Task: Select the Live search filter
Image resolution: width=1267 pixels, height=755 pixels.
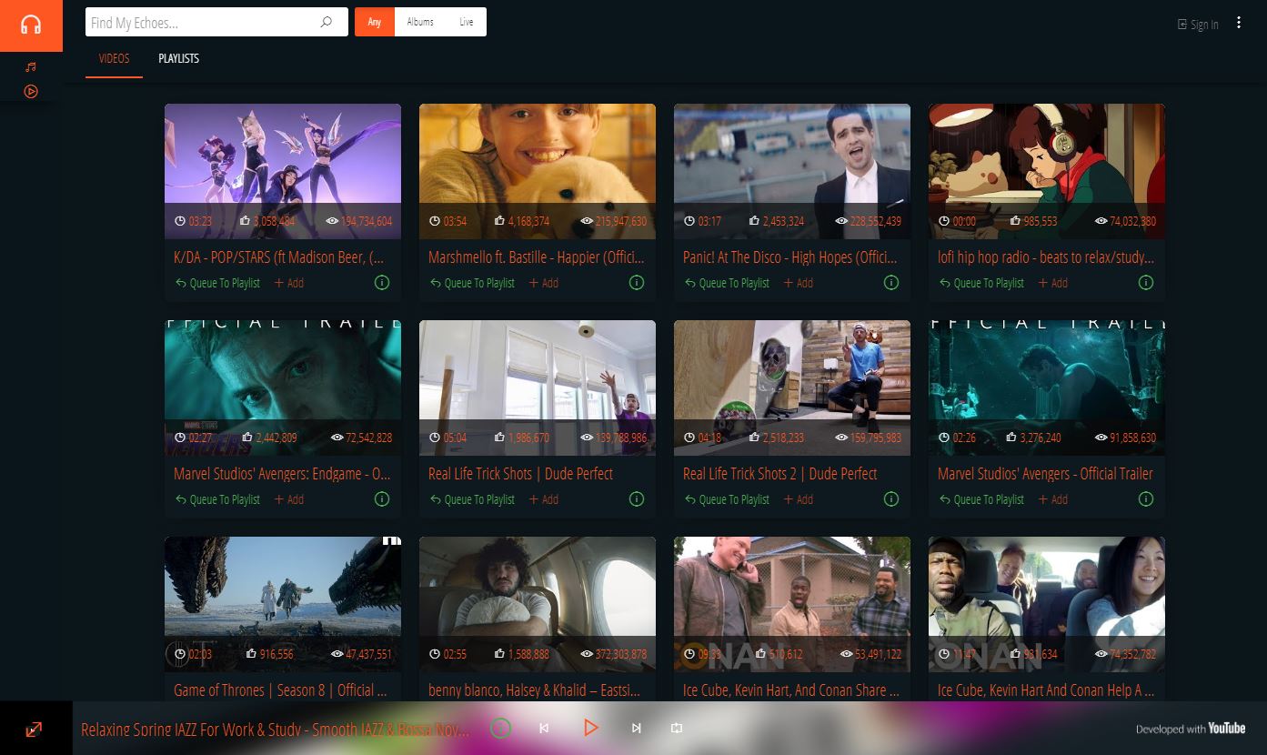Action: (467, 22)
